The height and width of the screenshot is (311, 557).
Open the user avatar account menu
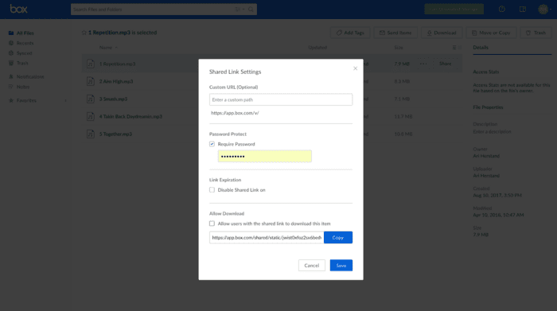[x=543, y=10]
